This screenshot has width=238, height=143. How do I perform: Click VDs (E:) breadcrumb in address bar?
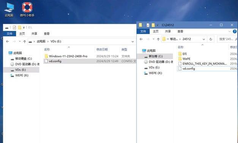tap(56, 41)
